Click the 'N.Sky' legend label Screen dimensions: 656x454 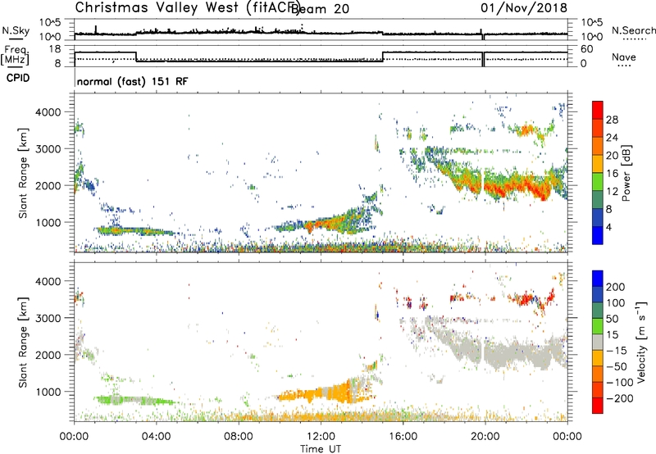(16, 30)
